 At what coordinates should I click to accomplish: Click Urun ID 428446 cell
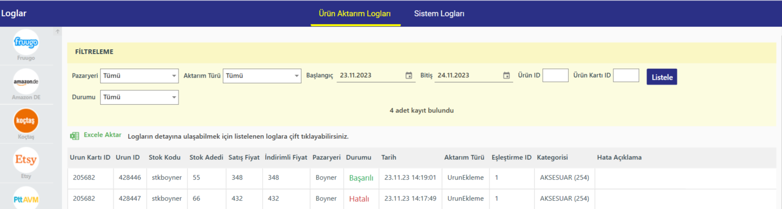tap(129, 178)
